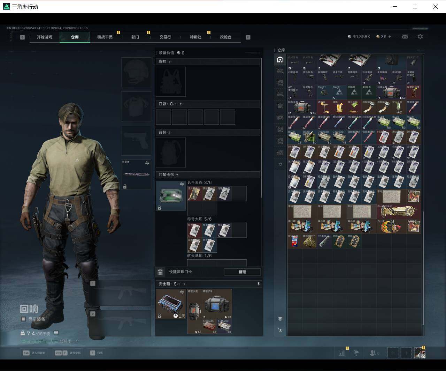Click the 装备价值 label
This screenshot has width=446, height=371.
pyautogui.click(x=166, y=53)
